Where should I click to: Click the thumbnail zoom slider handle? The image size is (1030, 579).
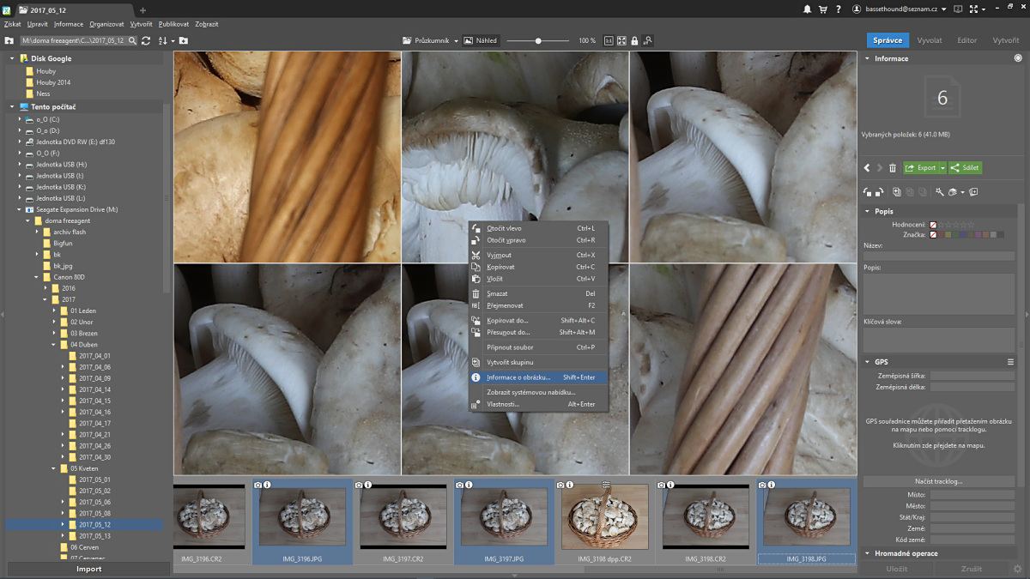[x=538, y=40]
